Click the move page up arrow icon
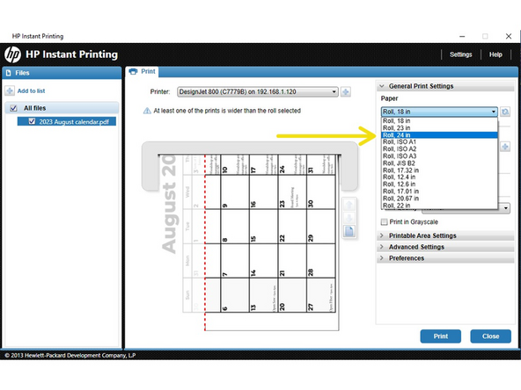The width and height of the screenshot is (521, 390). [349, 205]
